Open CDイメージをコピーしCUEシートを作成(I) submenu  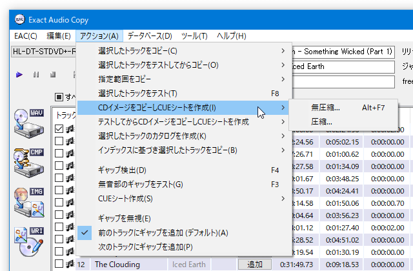185,108
